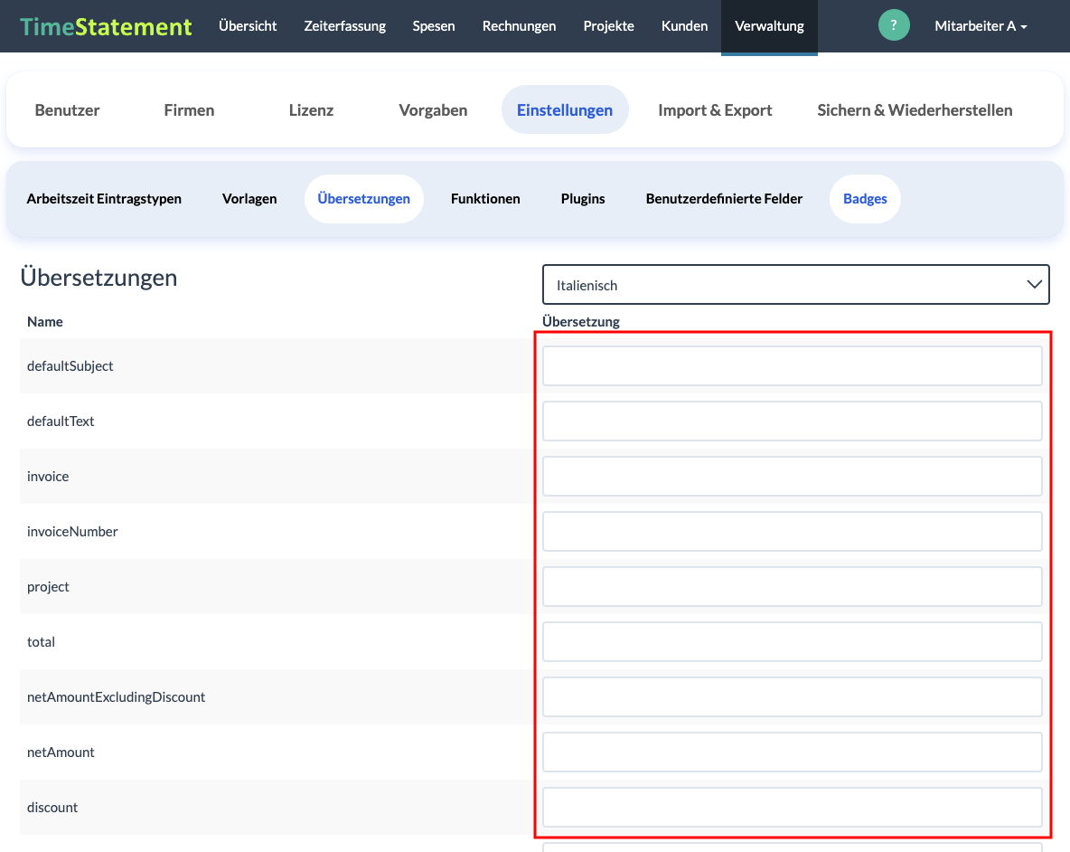Select the invoice translation field

(x=793, y=477)
